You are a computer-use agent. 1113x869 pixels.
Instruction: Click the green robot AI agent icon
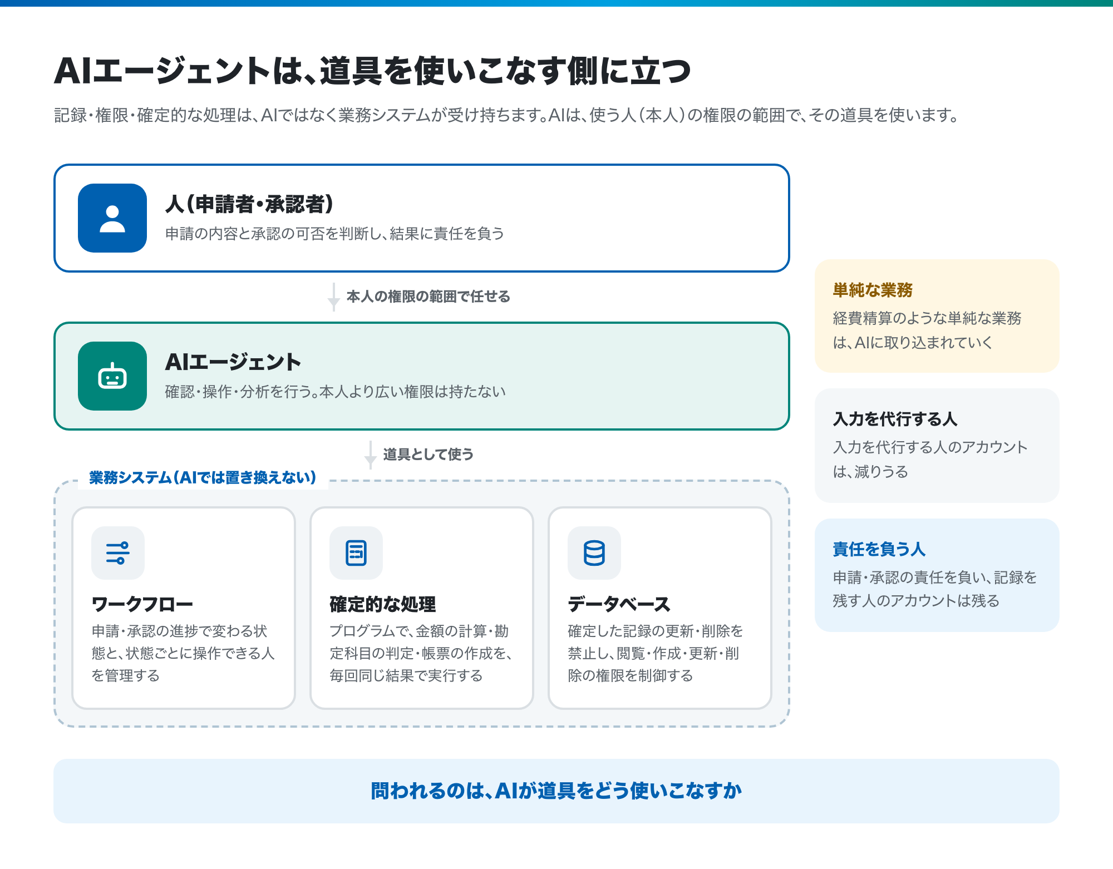[x=112, y=376]
